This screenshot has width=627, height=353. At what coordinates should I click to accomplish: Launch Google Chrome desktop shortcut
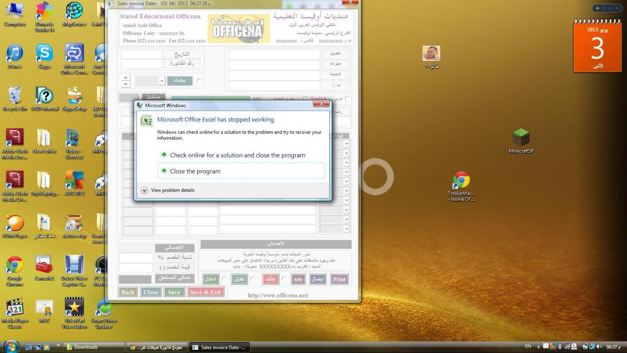pos(15,271)
